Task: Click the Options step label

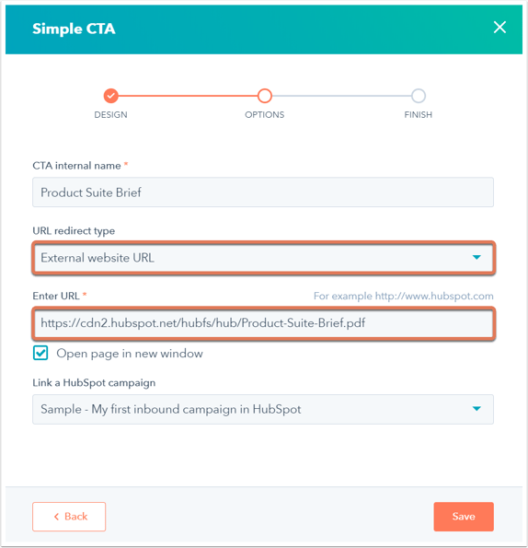Action: [265, 114]
